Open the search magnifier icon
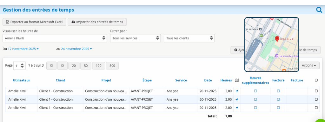Viewport: 325px width, 127px height. (319, 10)
